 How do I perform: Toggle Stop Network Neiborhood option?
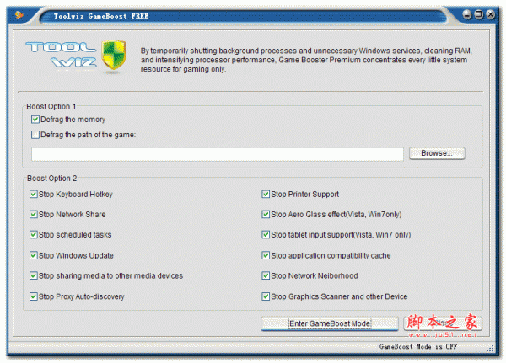[266, 275]
